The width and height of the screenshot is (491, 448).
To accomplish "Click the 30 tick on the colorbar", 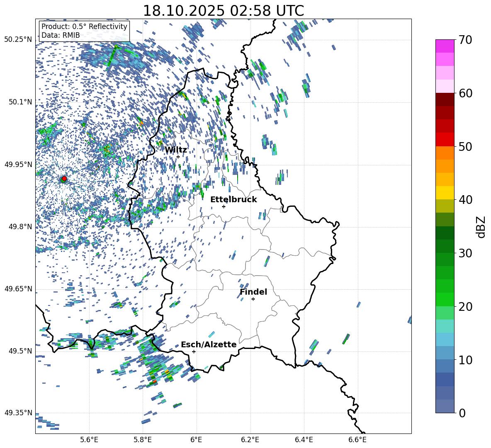I will tap(465, 253).
